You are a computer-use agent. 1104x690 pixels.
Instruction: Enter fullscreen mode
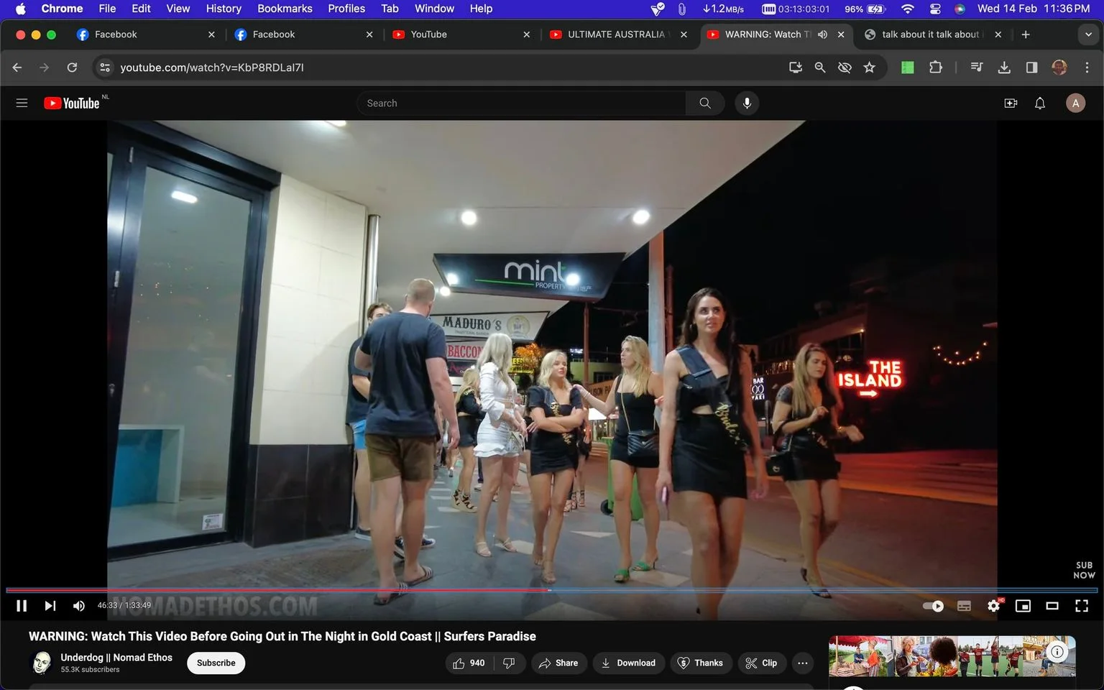click(x=1081, y=606)
